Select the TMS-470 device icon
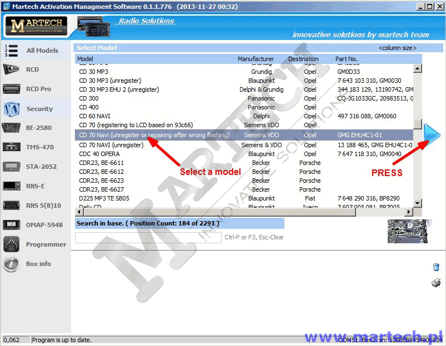Image resolution: width=446 pixels, height=346 pixels. point(11,147)
